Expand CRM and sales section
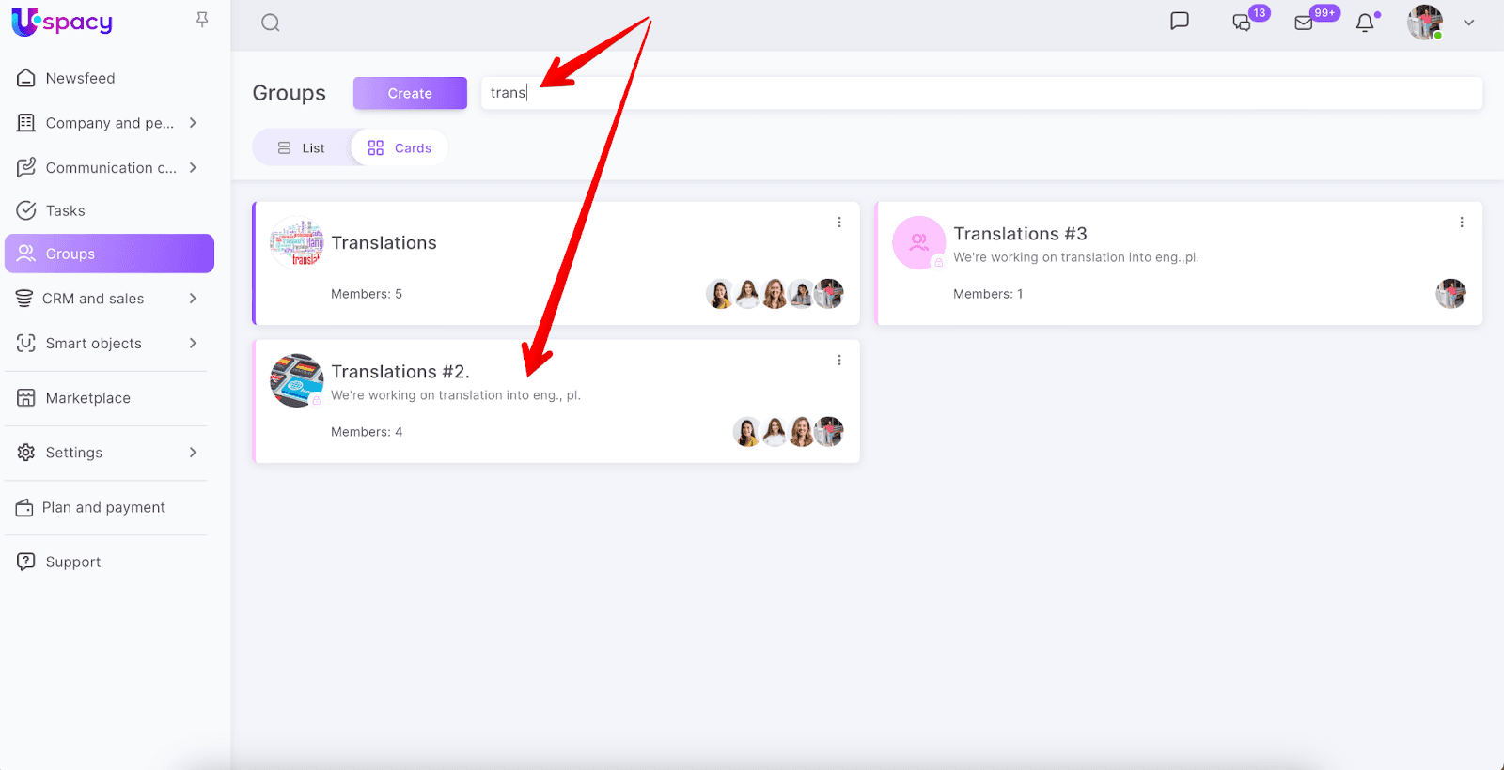The height and width of the screenshot is (770, 1504). point(193,299)
